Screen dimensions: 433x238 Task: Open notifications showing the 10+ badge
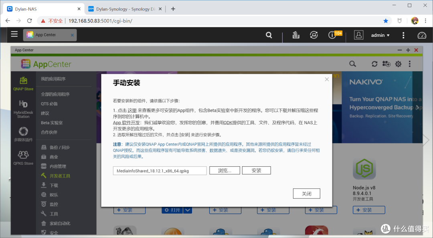tap(331, 35)
